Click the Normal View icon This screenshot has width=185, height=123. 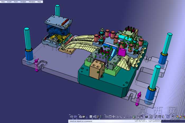[127, 117]
